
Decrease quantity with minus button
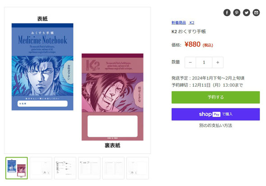(x=190, y=62)
